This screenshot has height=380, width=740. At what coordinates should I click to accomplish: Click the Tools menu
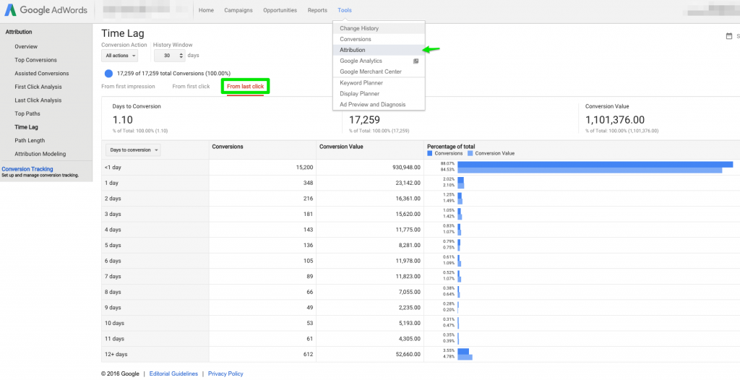pyautogui.click(x=345, y=10)
